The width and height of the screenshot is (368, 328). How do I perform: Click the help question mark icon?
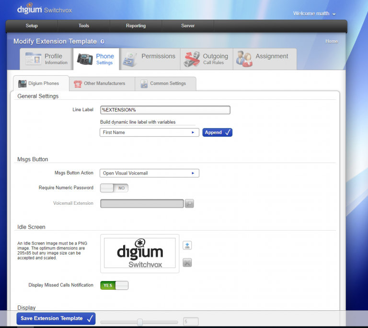coord(103,42)
